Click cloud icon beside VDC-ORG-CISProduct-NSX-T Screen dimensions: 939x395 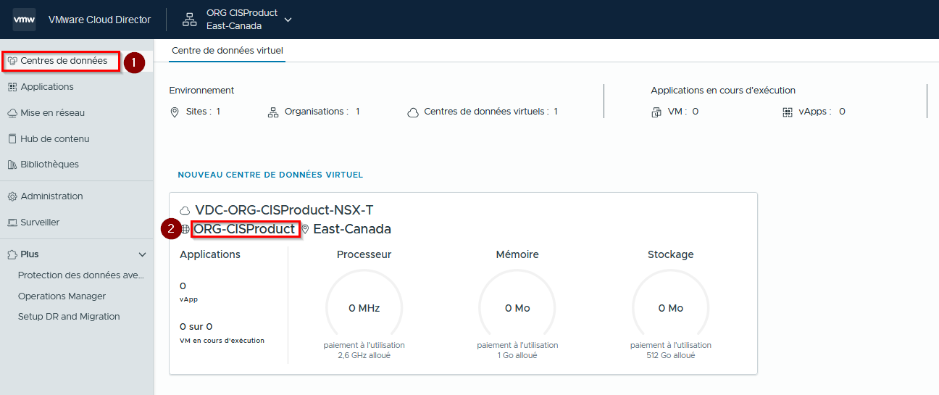tap(185, 211)
